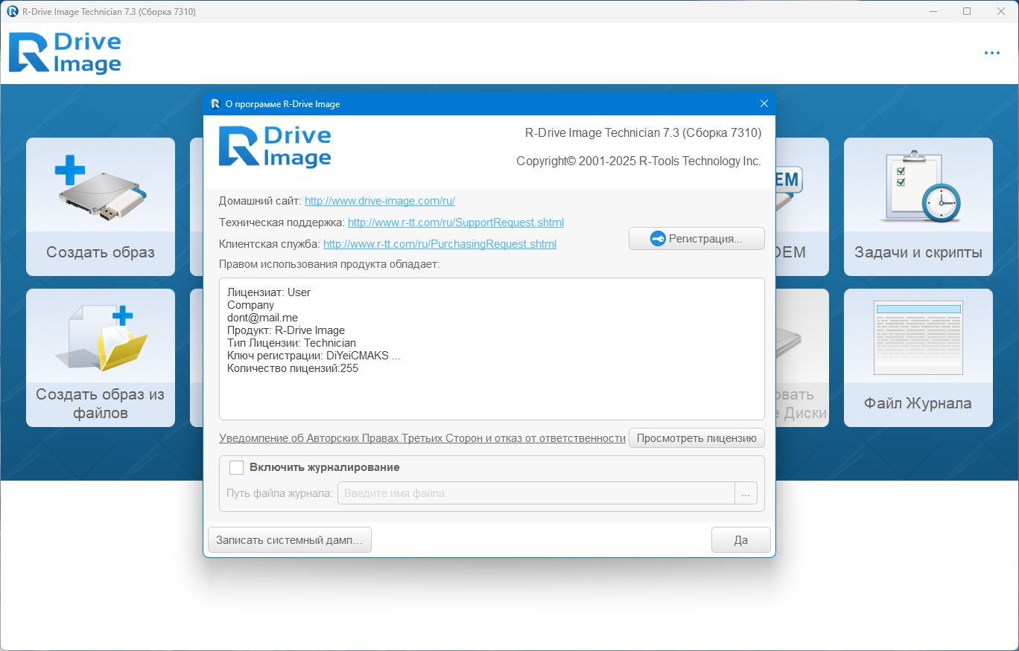This screenshot has height=651, width=1019.
Task: Click the three-dots menu in the header
Action: (991, 53)
